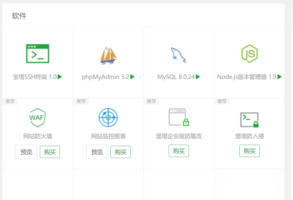The height and width of the screenshot is (200, 293).
Task: Click green play arrow next to MySQL 8.0.24
Action: [198, 77]
